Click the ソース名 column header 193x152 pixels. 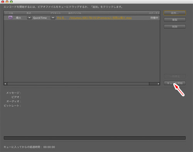point(9,13)
